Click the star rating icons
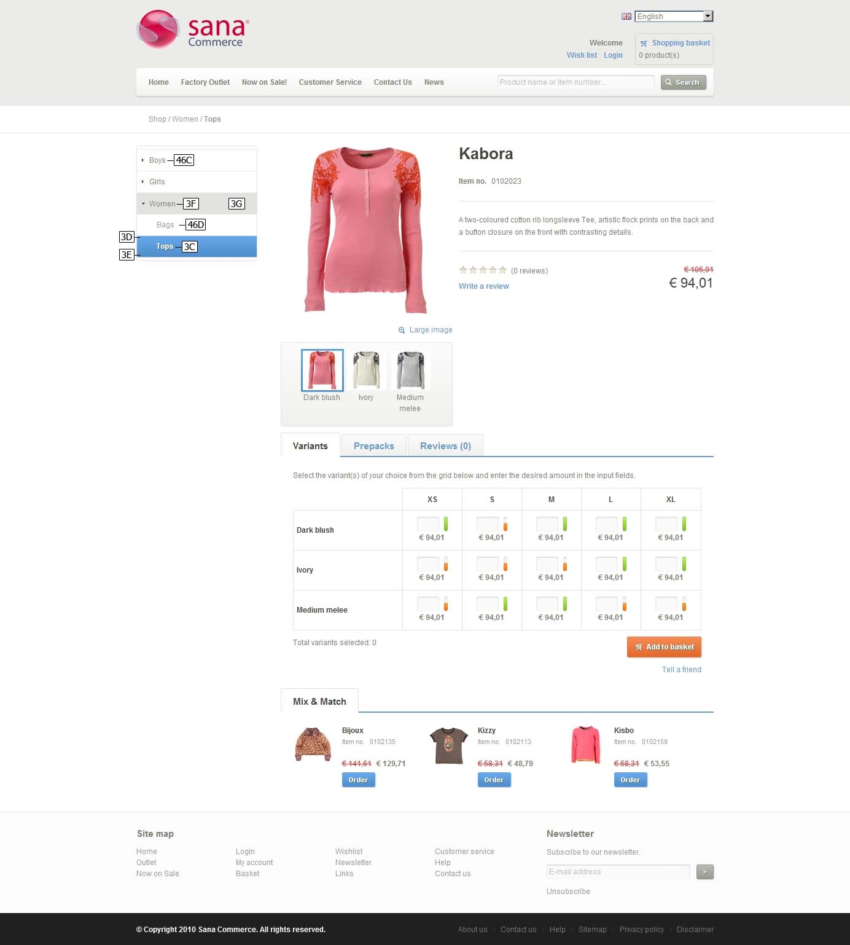The height and width of the screenshot is (945, 850). 483,270
